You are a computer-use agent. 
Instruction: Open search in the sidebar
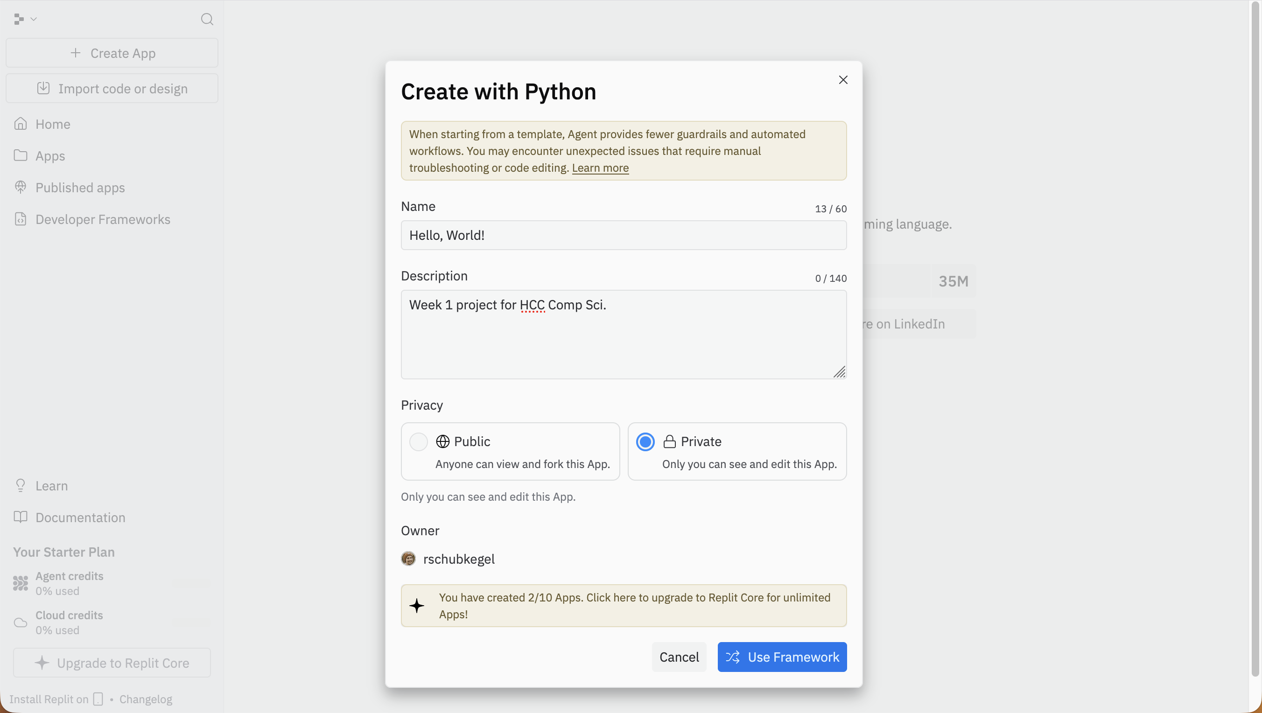[207, 20]
